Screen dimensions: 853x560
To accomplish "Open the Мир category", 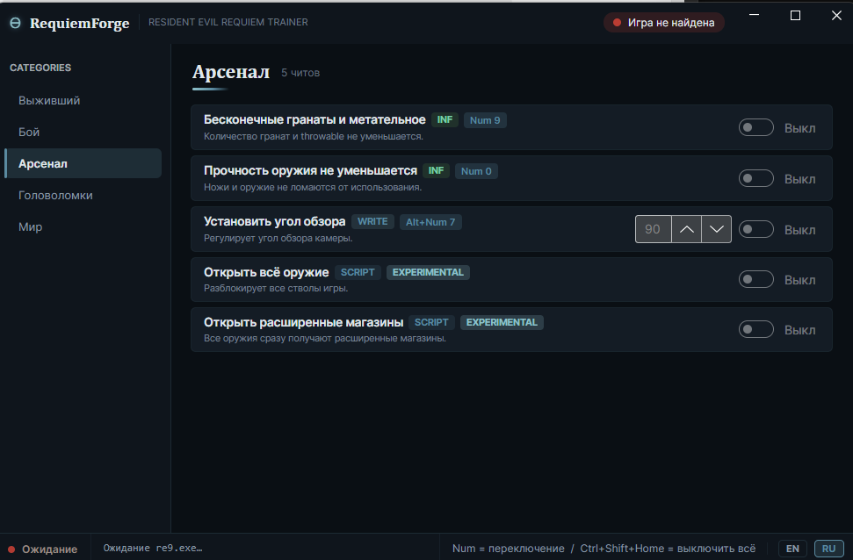I will (x=83, y=226).
